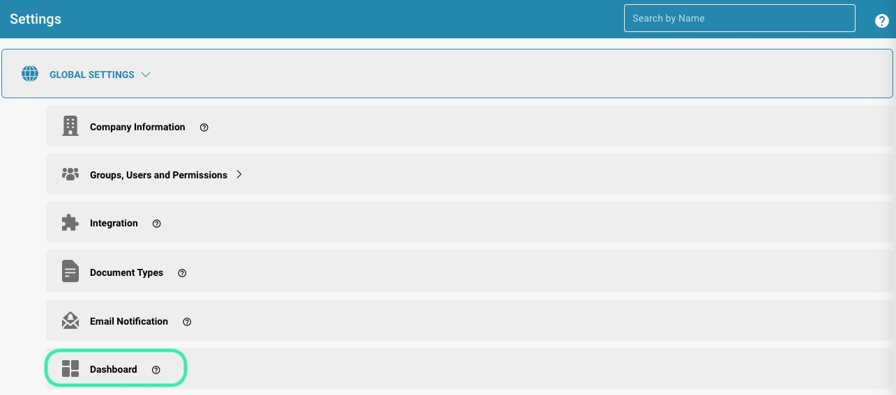Click the Document Types file icon
The height and width of the screenshot is (395, 896).
(x=70, y=272)
